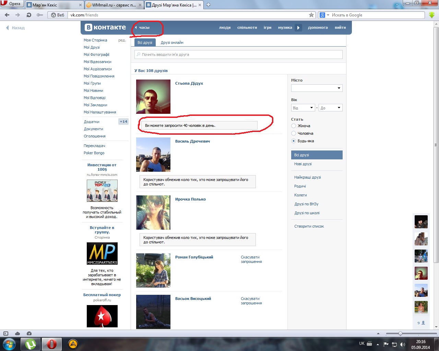
Task: Log out with вийти link
Action: click(340, 28)
